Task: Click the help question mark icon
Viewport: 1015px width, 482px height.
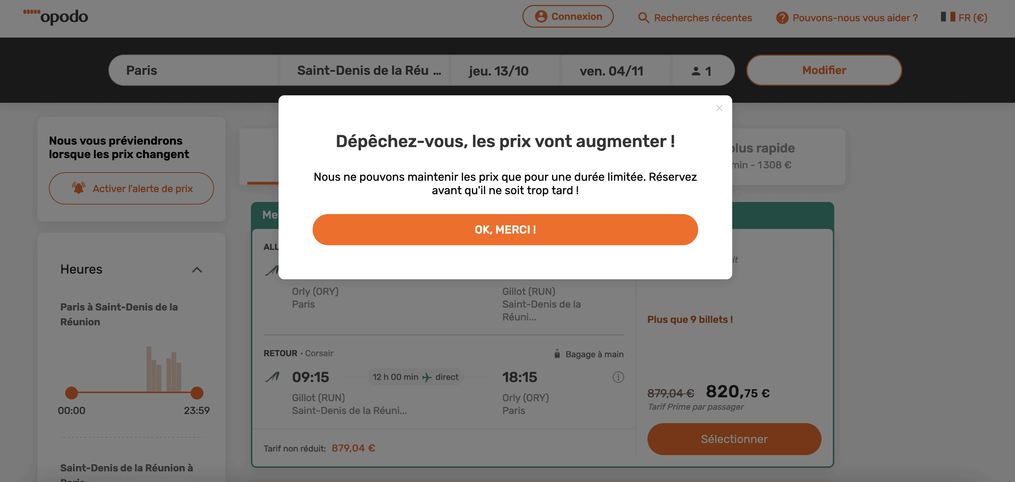Action: coord(782,18)
